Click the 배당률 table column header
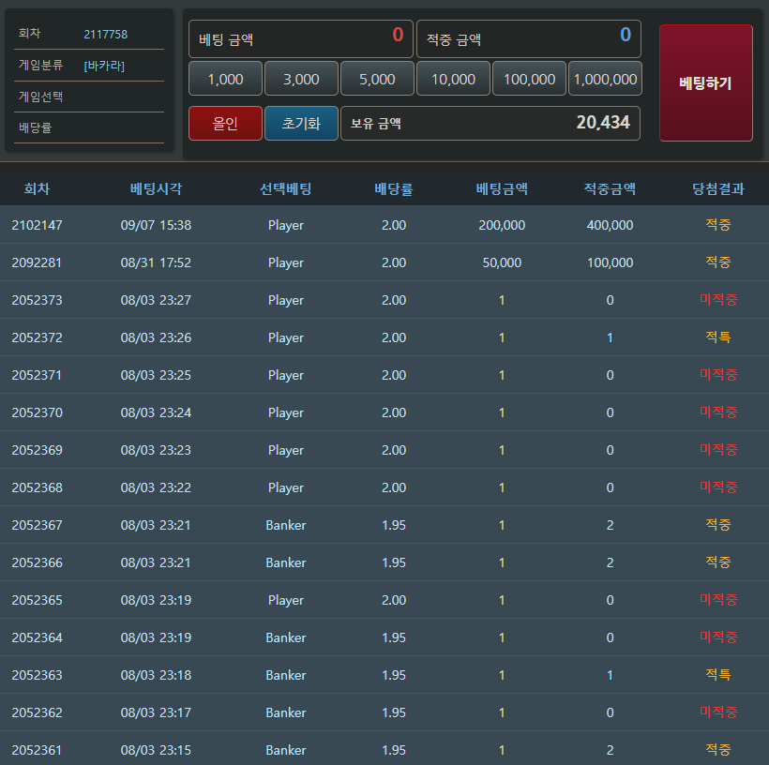 tap(394, 188)
